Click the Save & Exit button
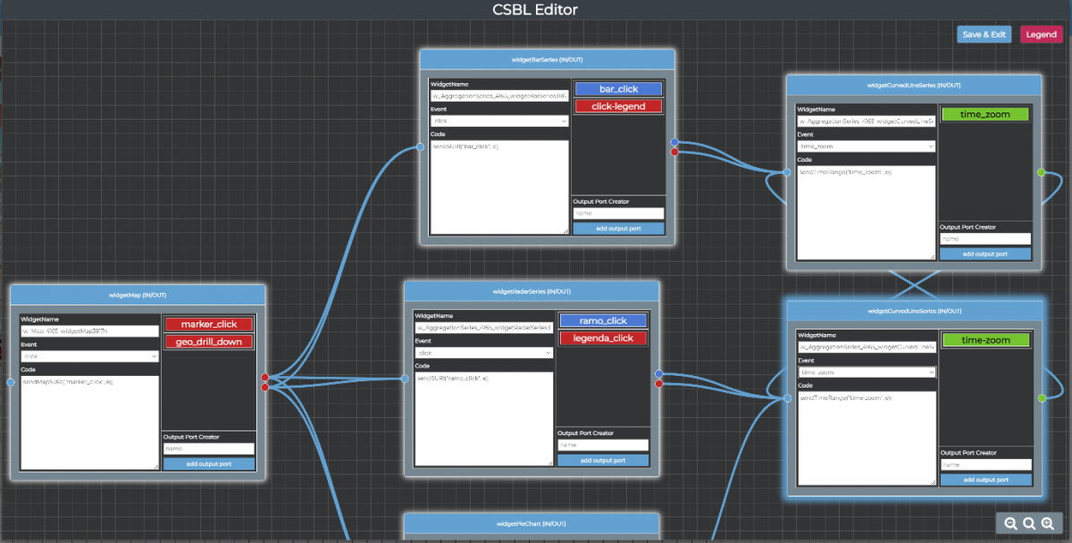The height and width of the screenshot is (543, 1072). click(x=984, y=35)
